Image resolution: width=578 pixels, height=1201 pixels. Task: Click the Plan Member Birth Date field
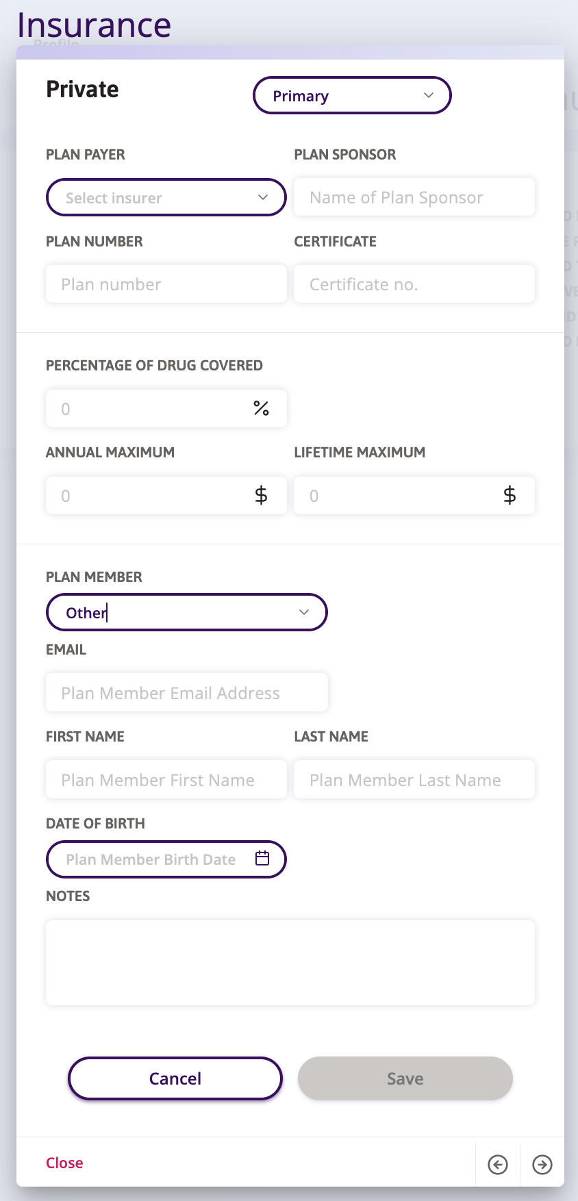151,859
